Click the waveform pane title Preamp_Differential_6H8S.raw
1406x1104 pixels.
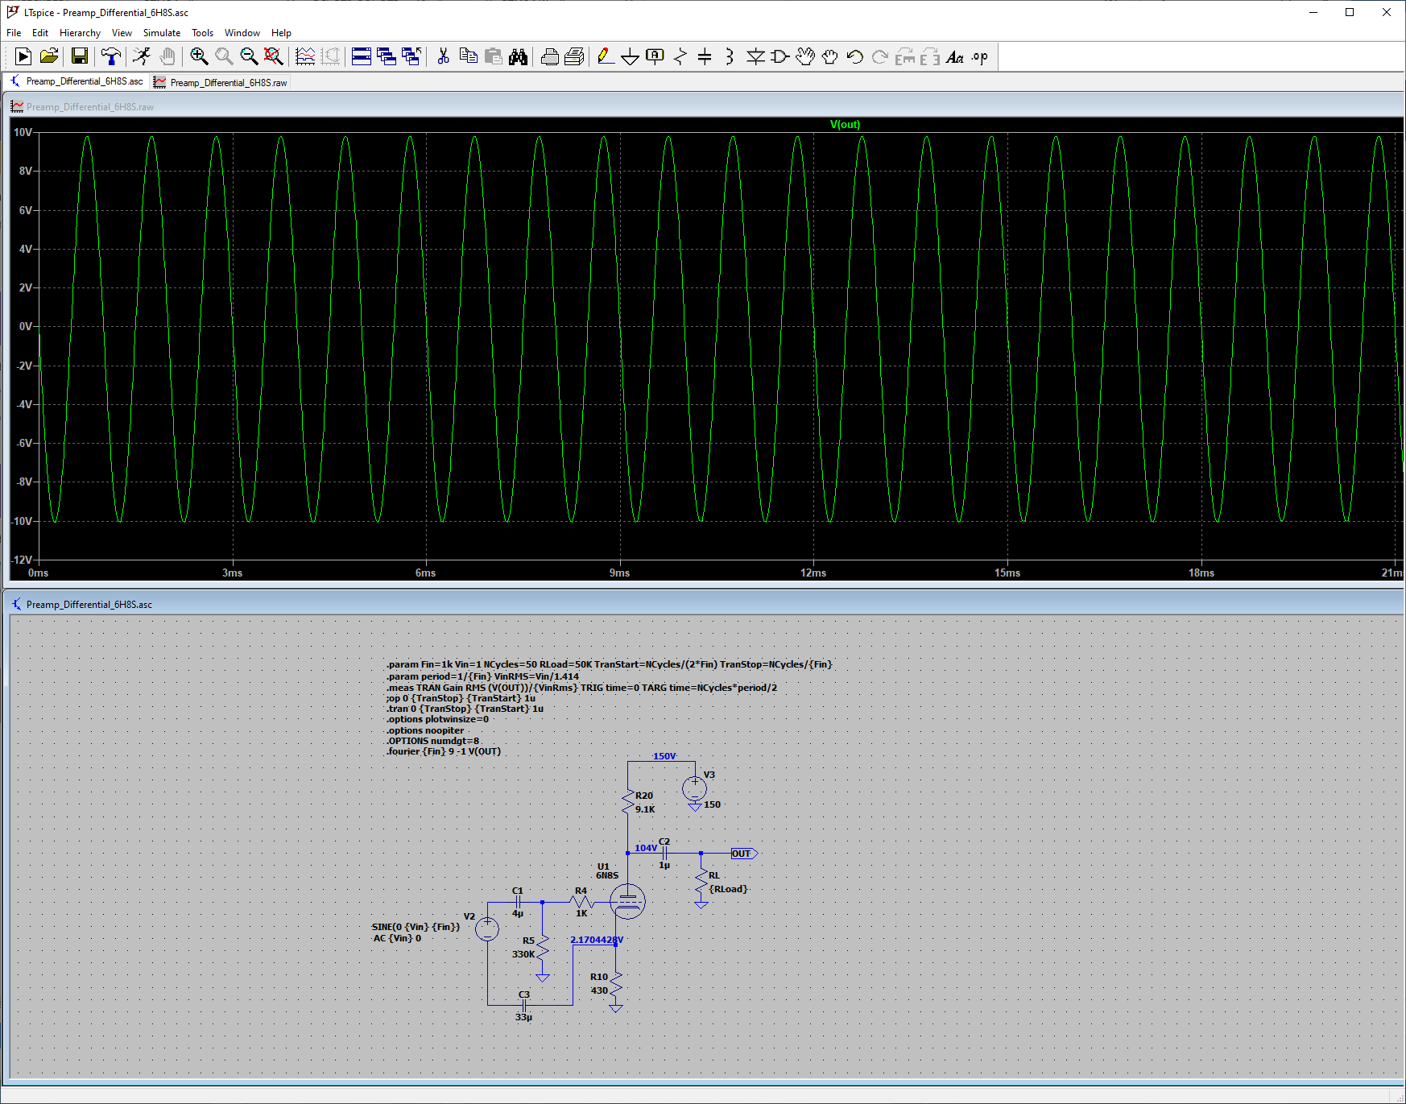(89, 107)
